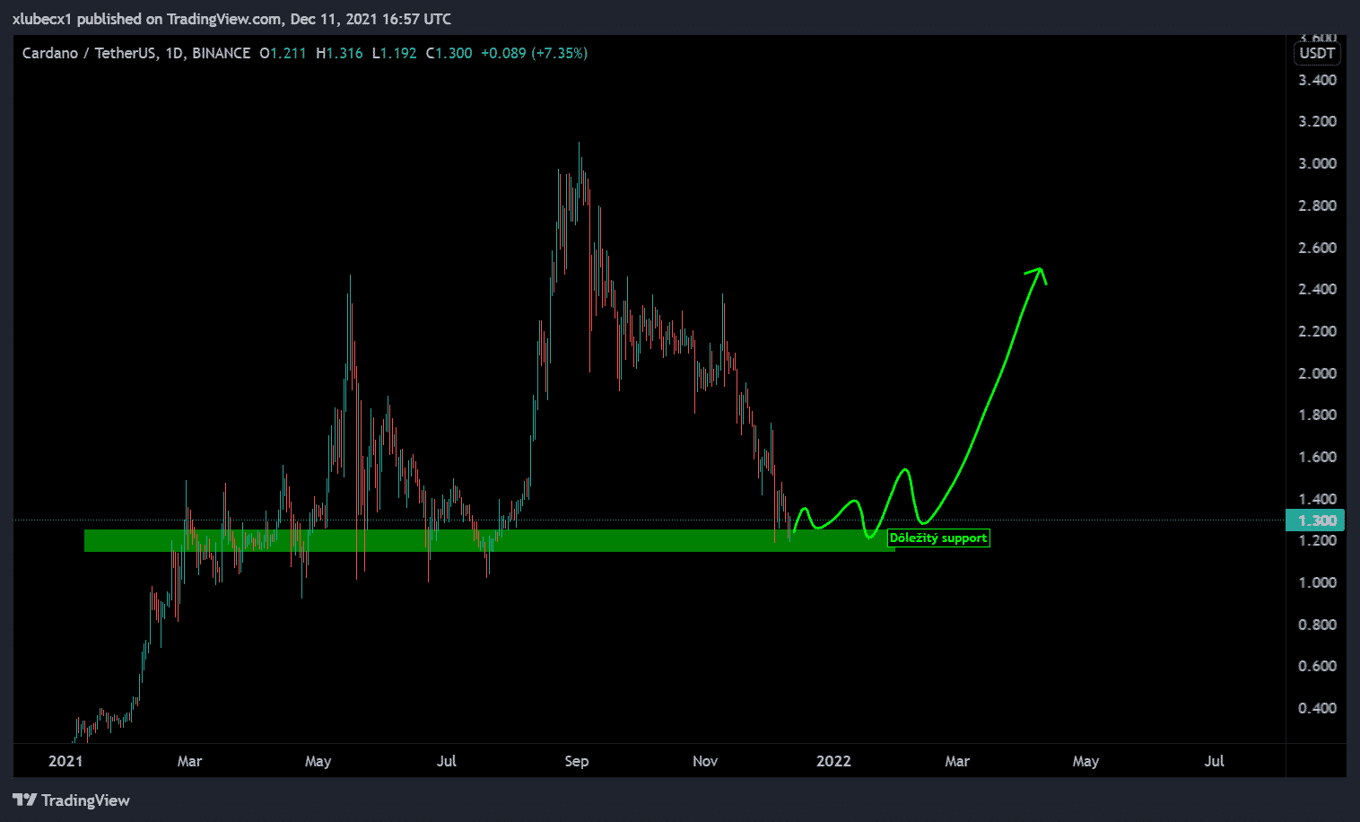The width and height of the screenshot is (1360, 822).
Task: Click the 2.000 price axis label
Action: click(x=1317, y=373)
